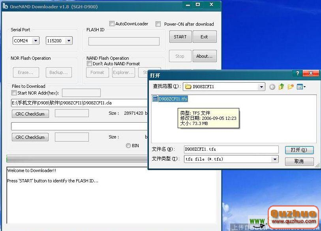The image size is (321, 231).
Task: Click the 打开(O) open button
Action: pyautogui.click(x=299, y=150)
